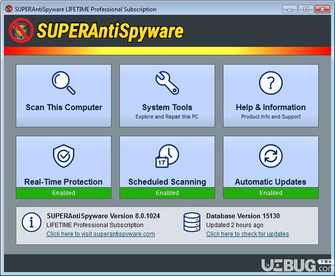The height and width of the screenshot is (276, 335).
Task: Click here to visit superantispyware.com link
Action: coord(101,234)
